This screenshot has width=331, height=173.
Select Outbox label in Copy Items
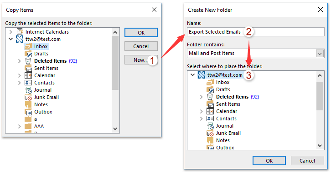click(43, 112)
